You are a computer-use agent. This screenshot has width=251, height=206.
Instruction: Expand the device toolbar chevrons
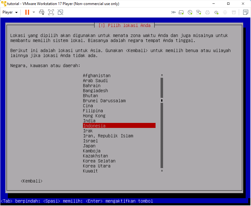point(173,12)
